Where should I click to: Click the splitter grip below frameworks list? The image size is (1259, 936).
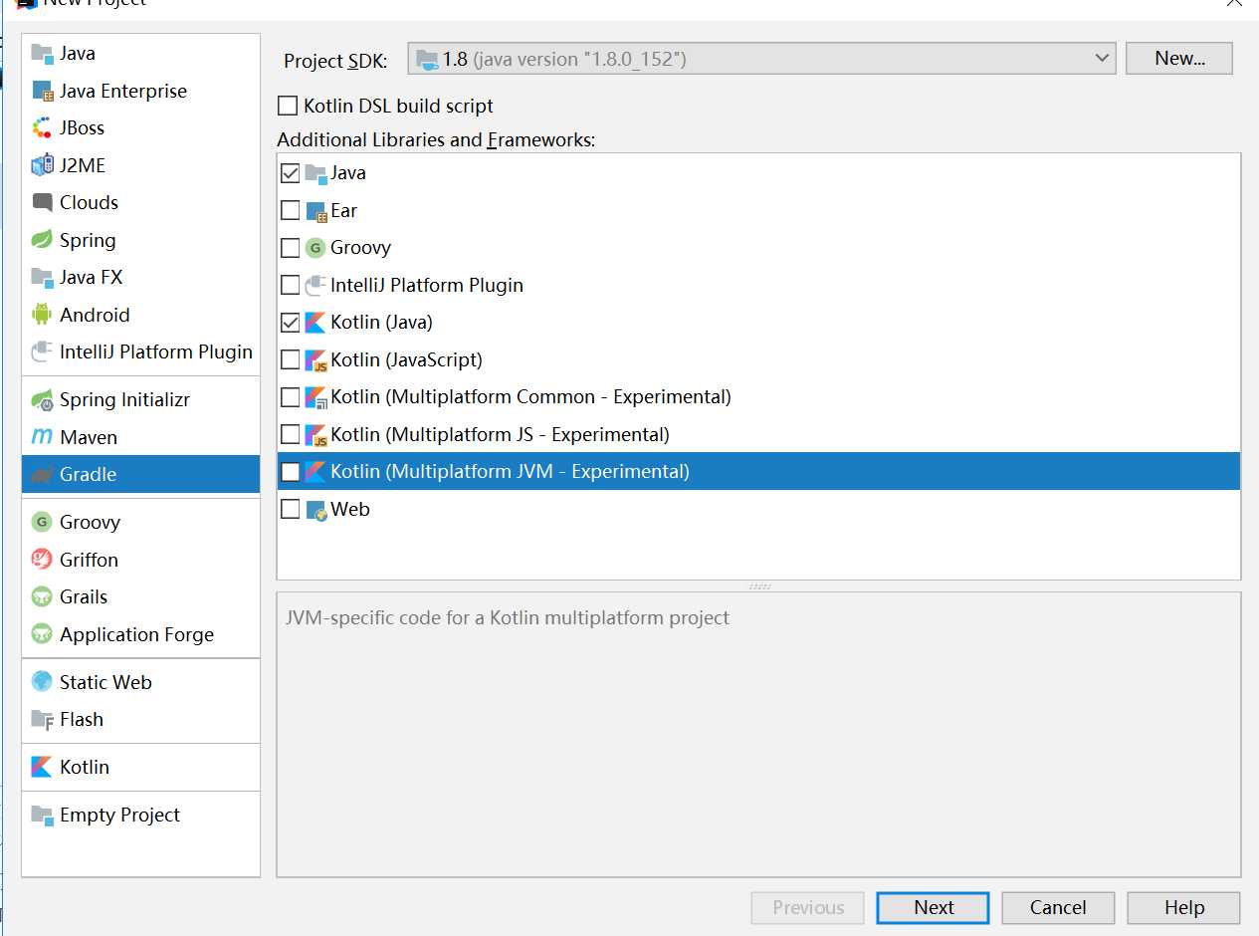759,585
